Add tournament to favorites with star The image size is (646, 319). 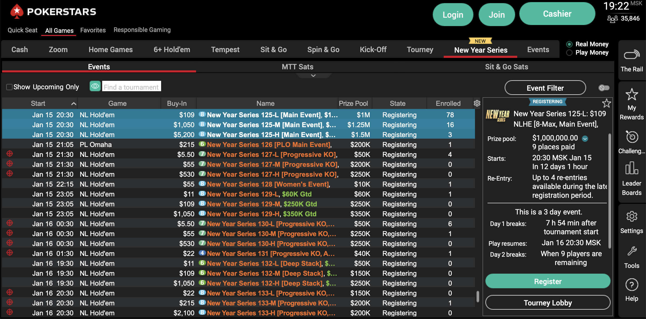pos(606,103)
